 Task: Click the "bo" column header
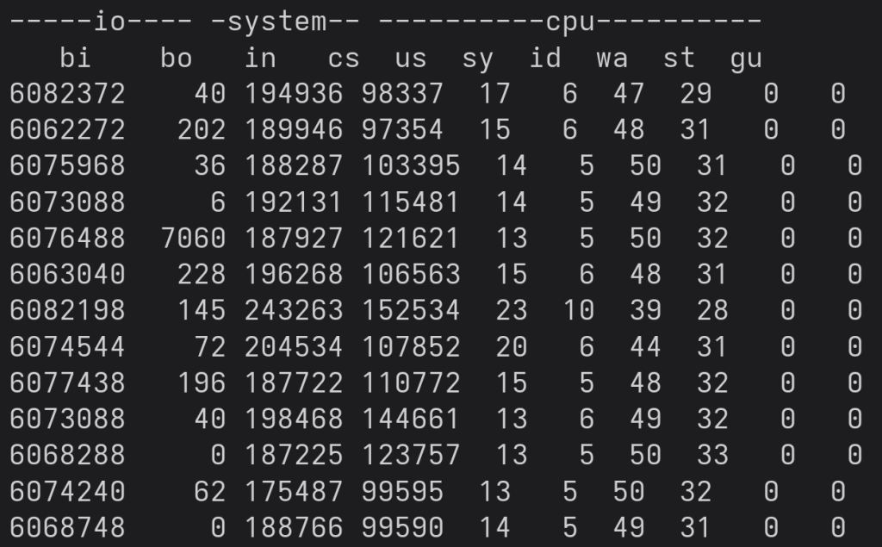(176, 58)
